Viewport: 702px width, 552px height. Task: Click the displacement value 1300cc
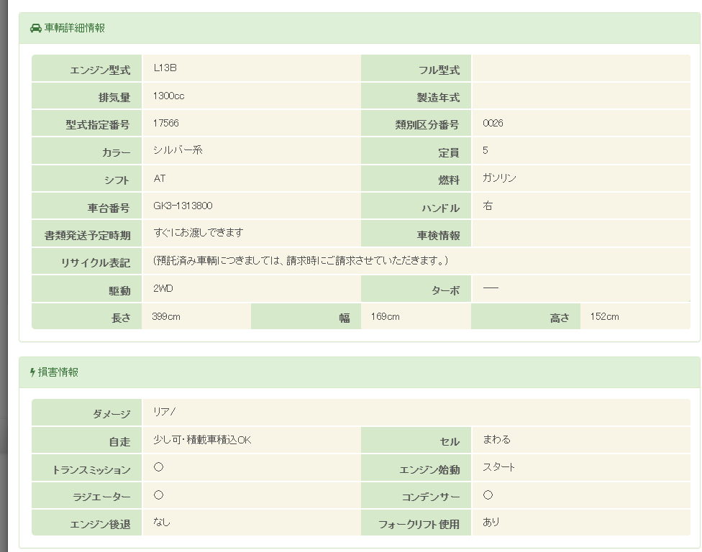tap(168, 96)
